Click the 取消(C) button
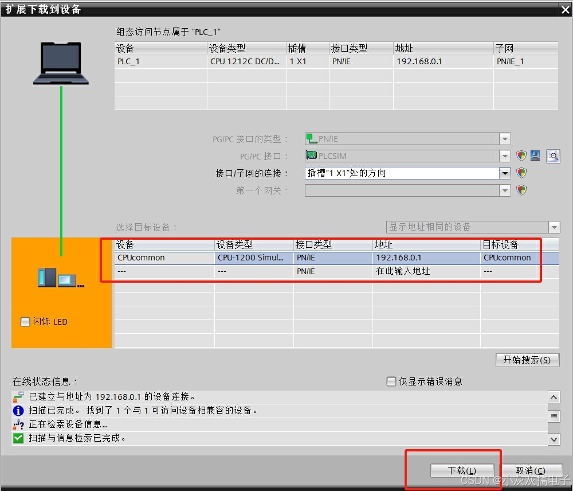The width and height of the screenshot is (573, 491). tap(531, 470)
